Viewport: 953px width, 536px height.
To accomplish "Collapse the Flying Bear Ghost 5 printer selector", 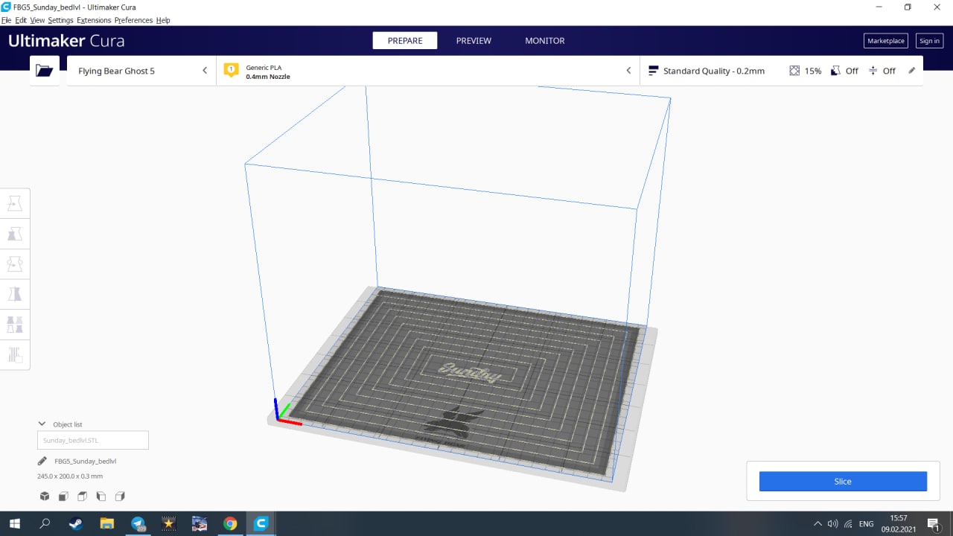I will (205, 71).
